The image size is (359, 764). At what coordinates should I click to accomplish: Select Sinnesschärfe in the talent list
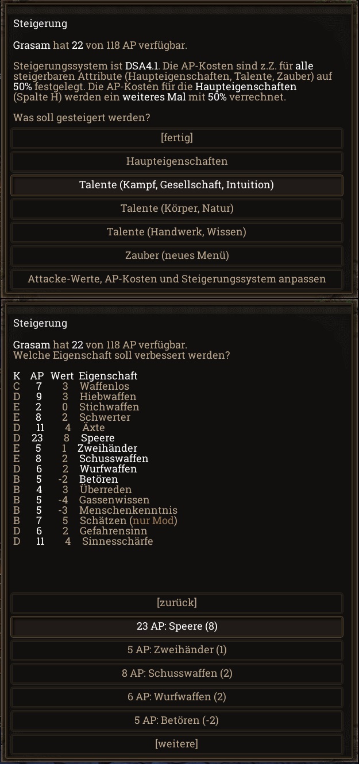117,541
